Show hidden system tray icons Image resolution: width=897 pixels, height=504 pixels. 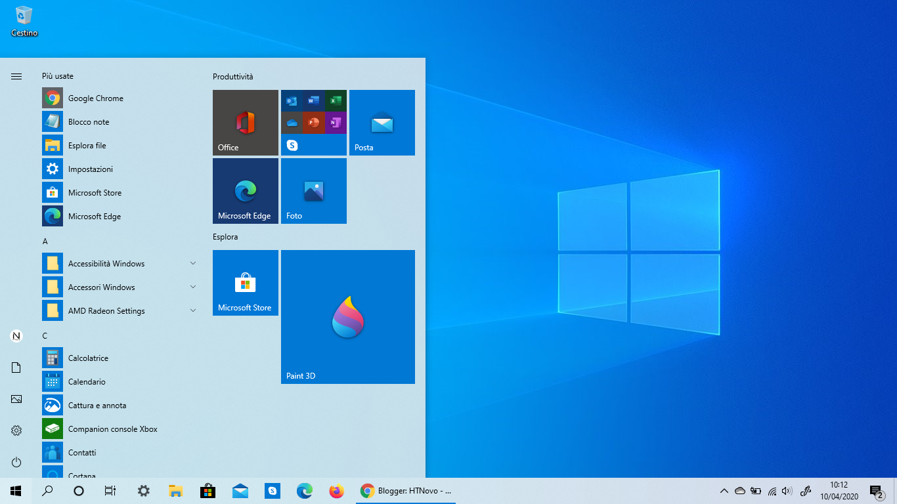click(724, 491)
